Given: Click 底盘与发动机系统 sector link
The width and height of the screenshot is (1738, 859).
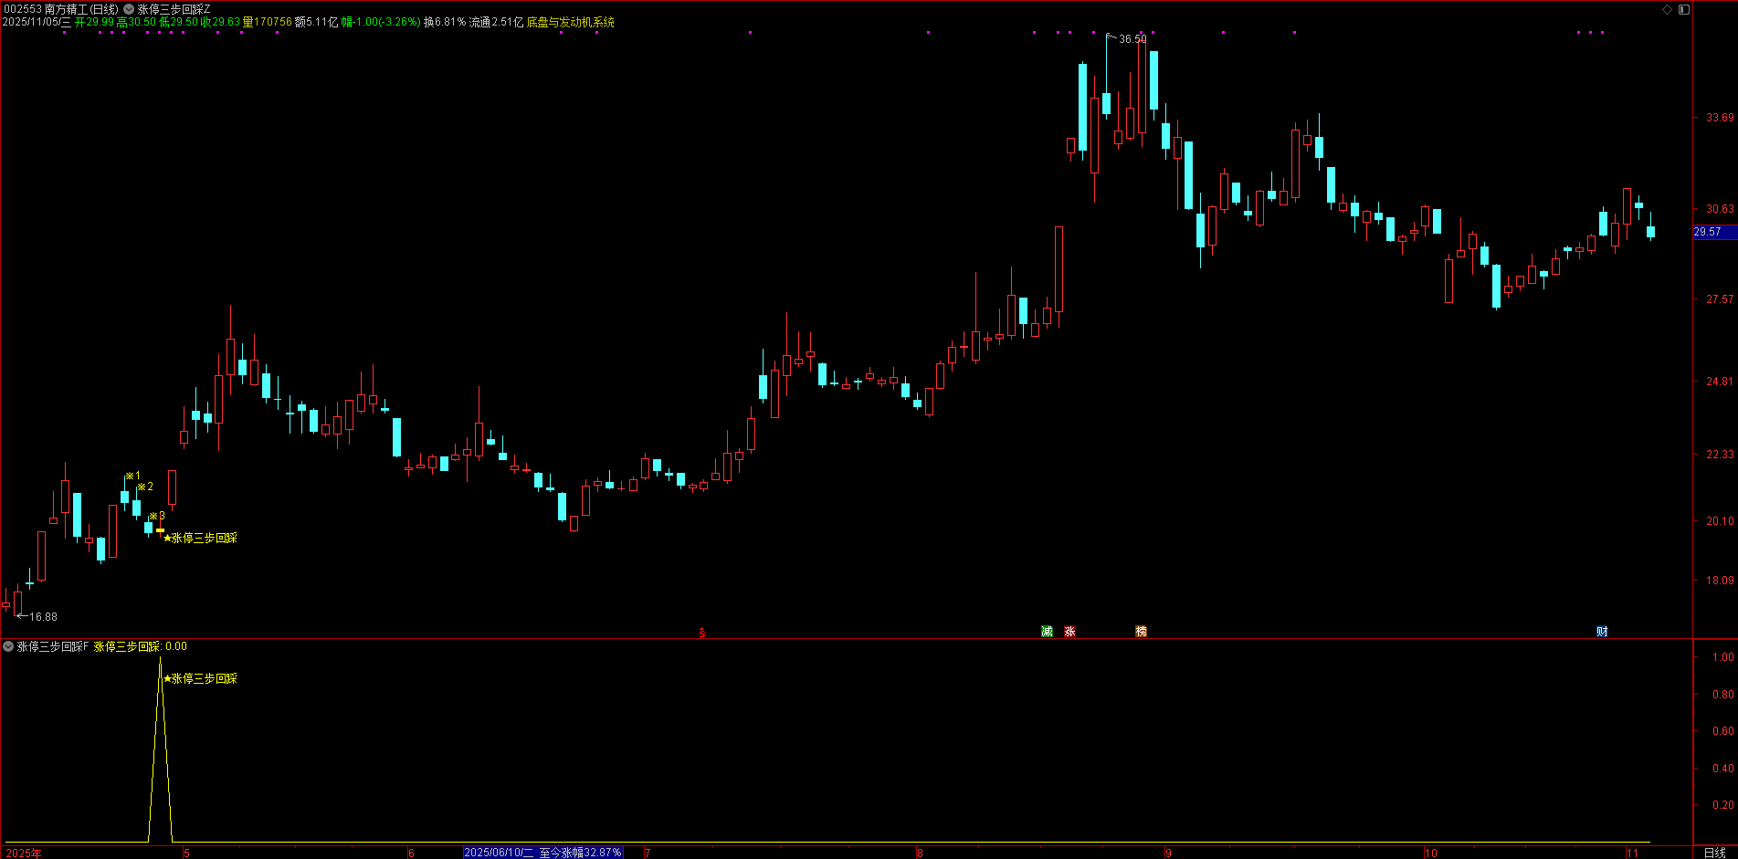Looking at the screenshot, I should point(570,22).
